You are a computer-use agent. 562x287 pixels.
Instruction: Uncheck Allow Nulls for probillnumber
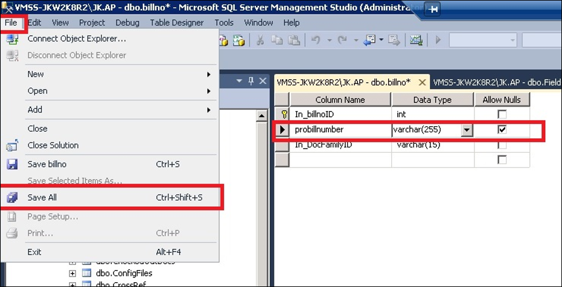[x=502, y=129]
